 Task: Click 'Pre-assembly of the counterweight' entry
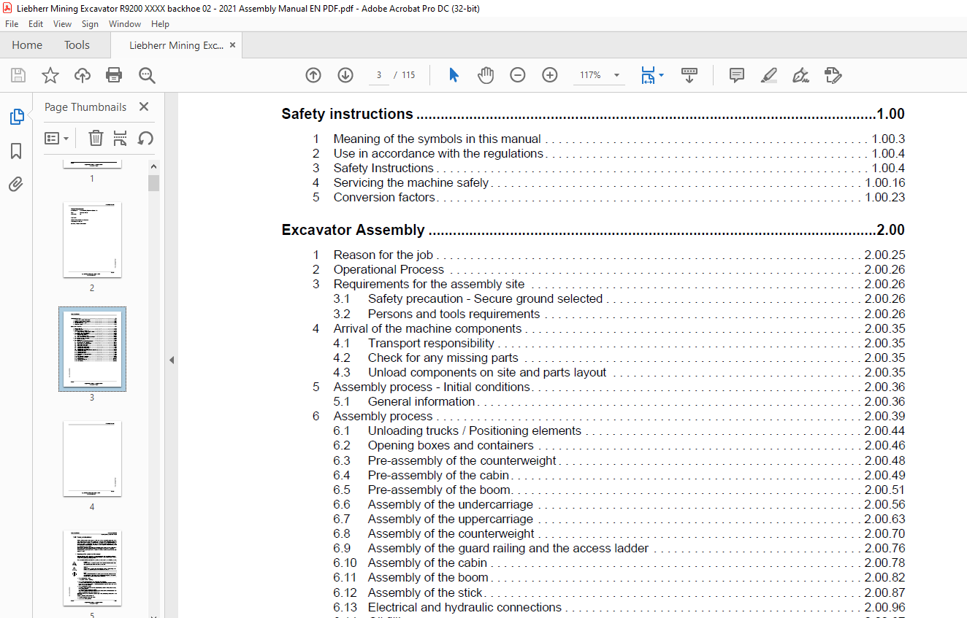pyautogui.click(x=462, y=460)
